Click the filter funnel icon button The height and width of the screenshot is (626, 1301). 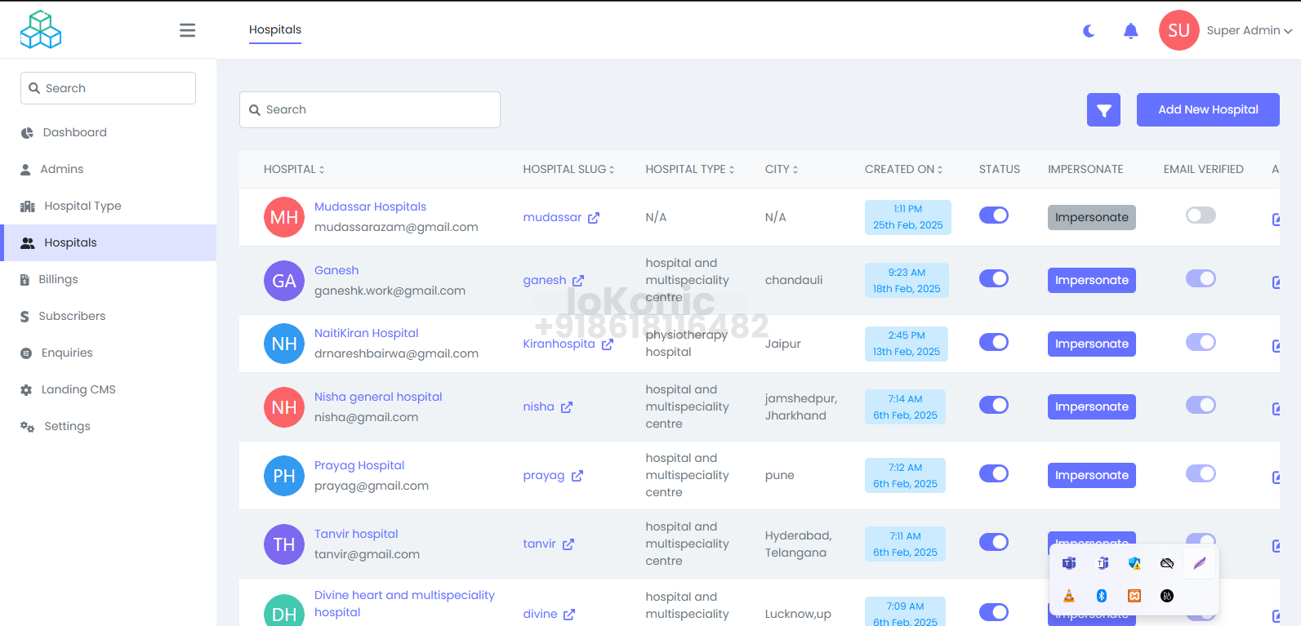click(x=1103, y=110)
